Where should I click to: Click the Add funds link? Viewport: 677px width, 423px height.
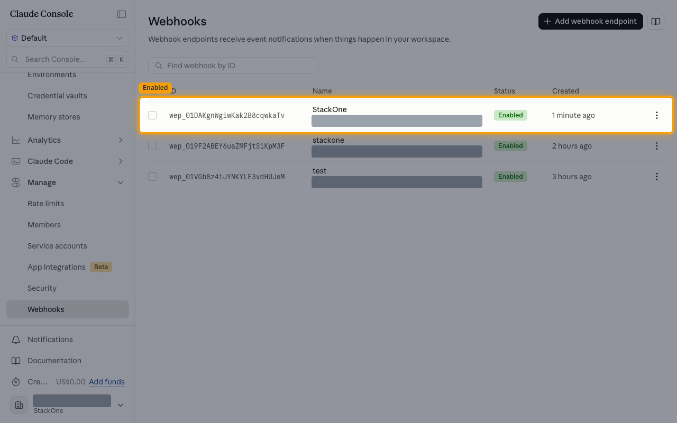point(107,382)
